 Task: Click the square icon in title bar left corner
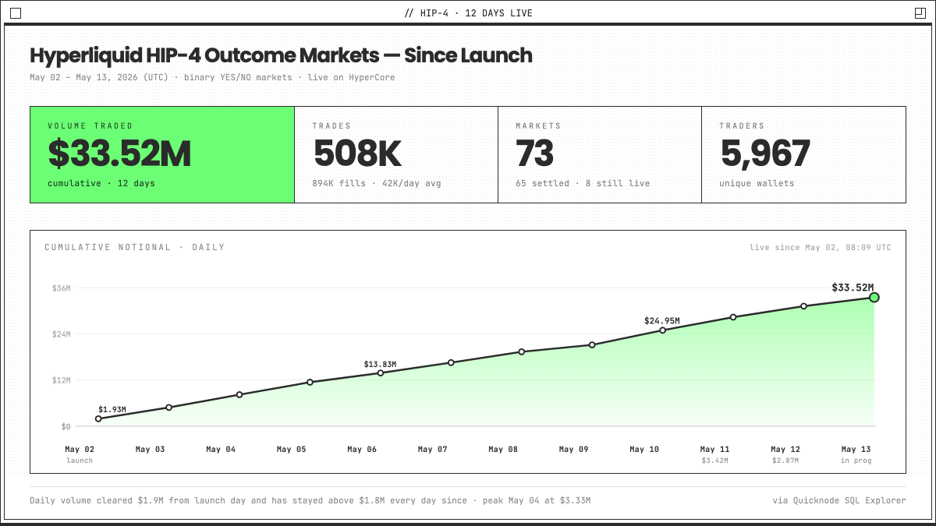16,13
